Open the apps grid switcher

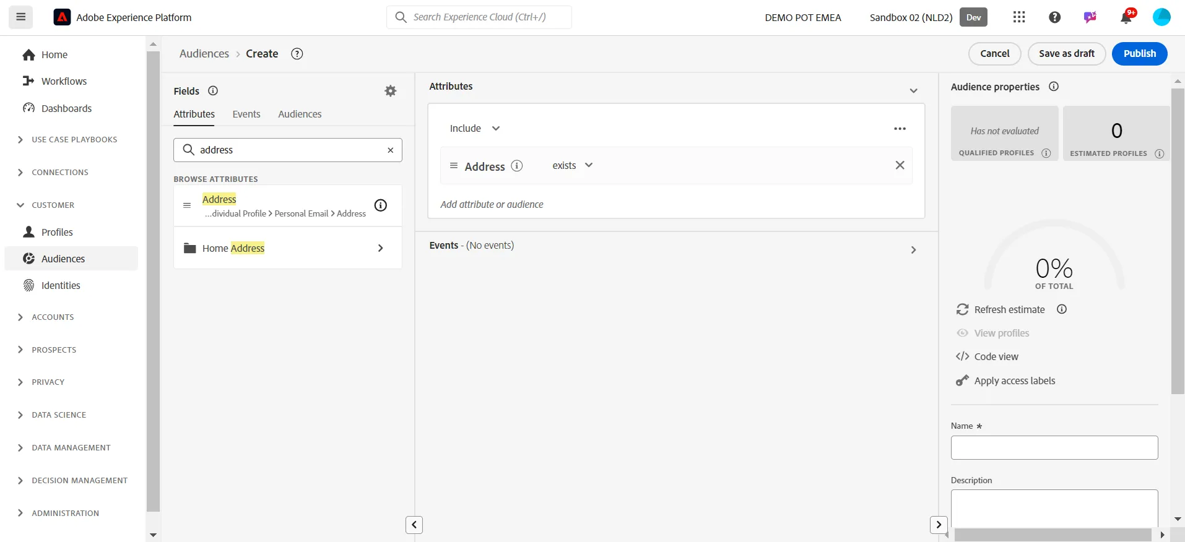tap(1019, 17)
